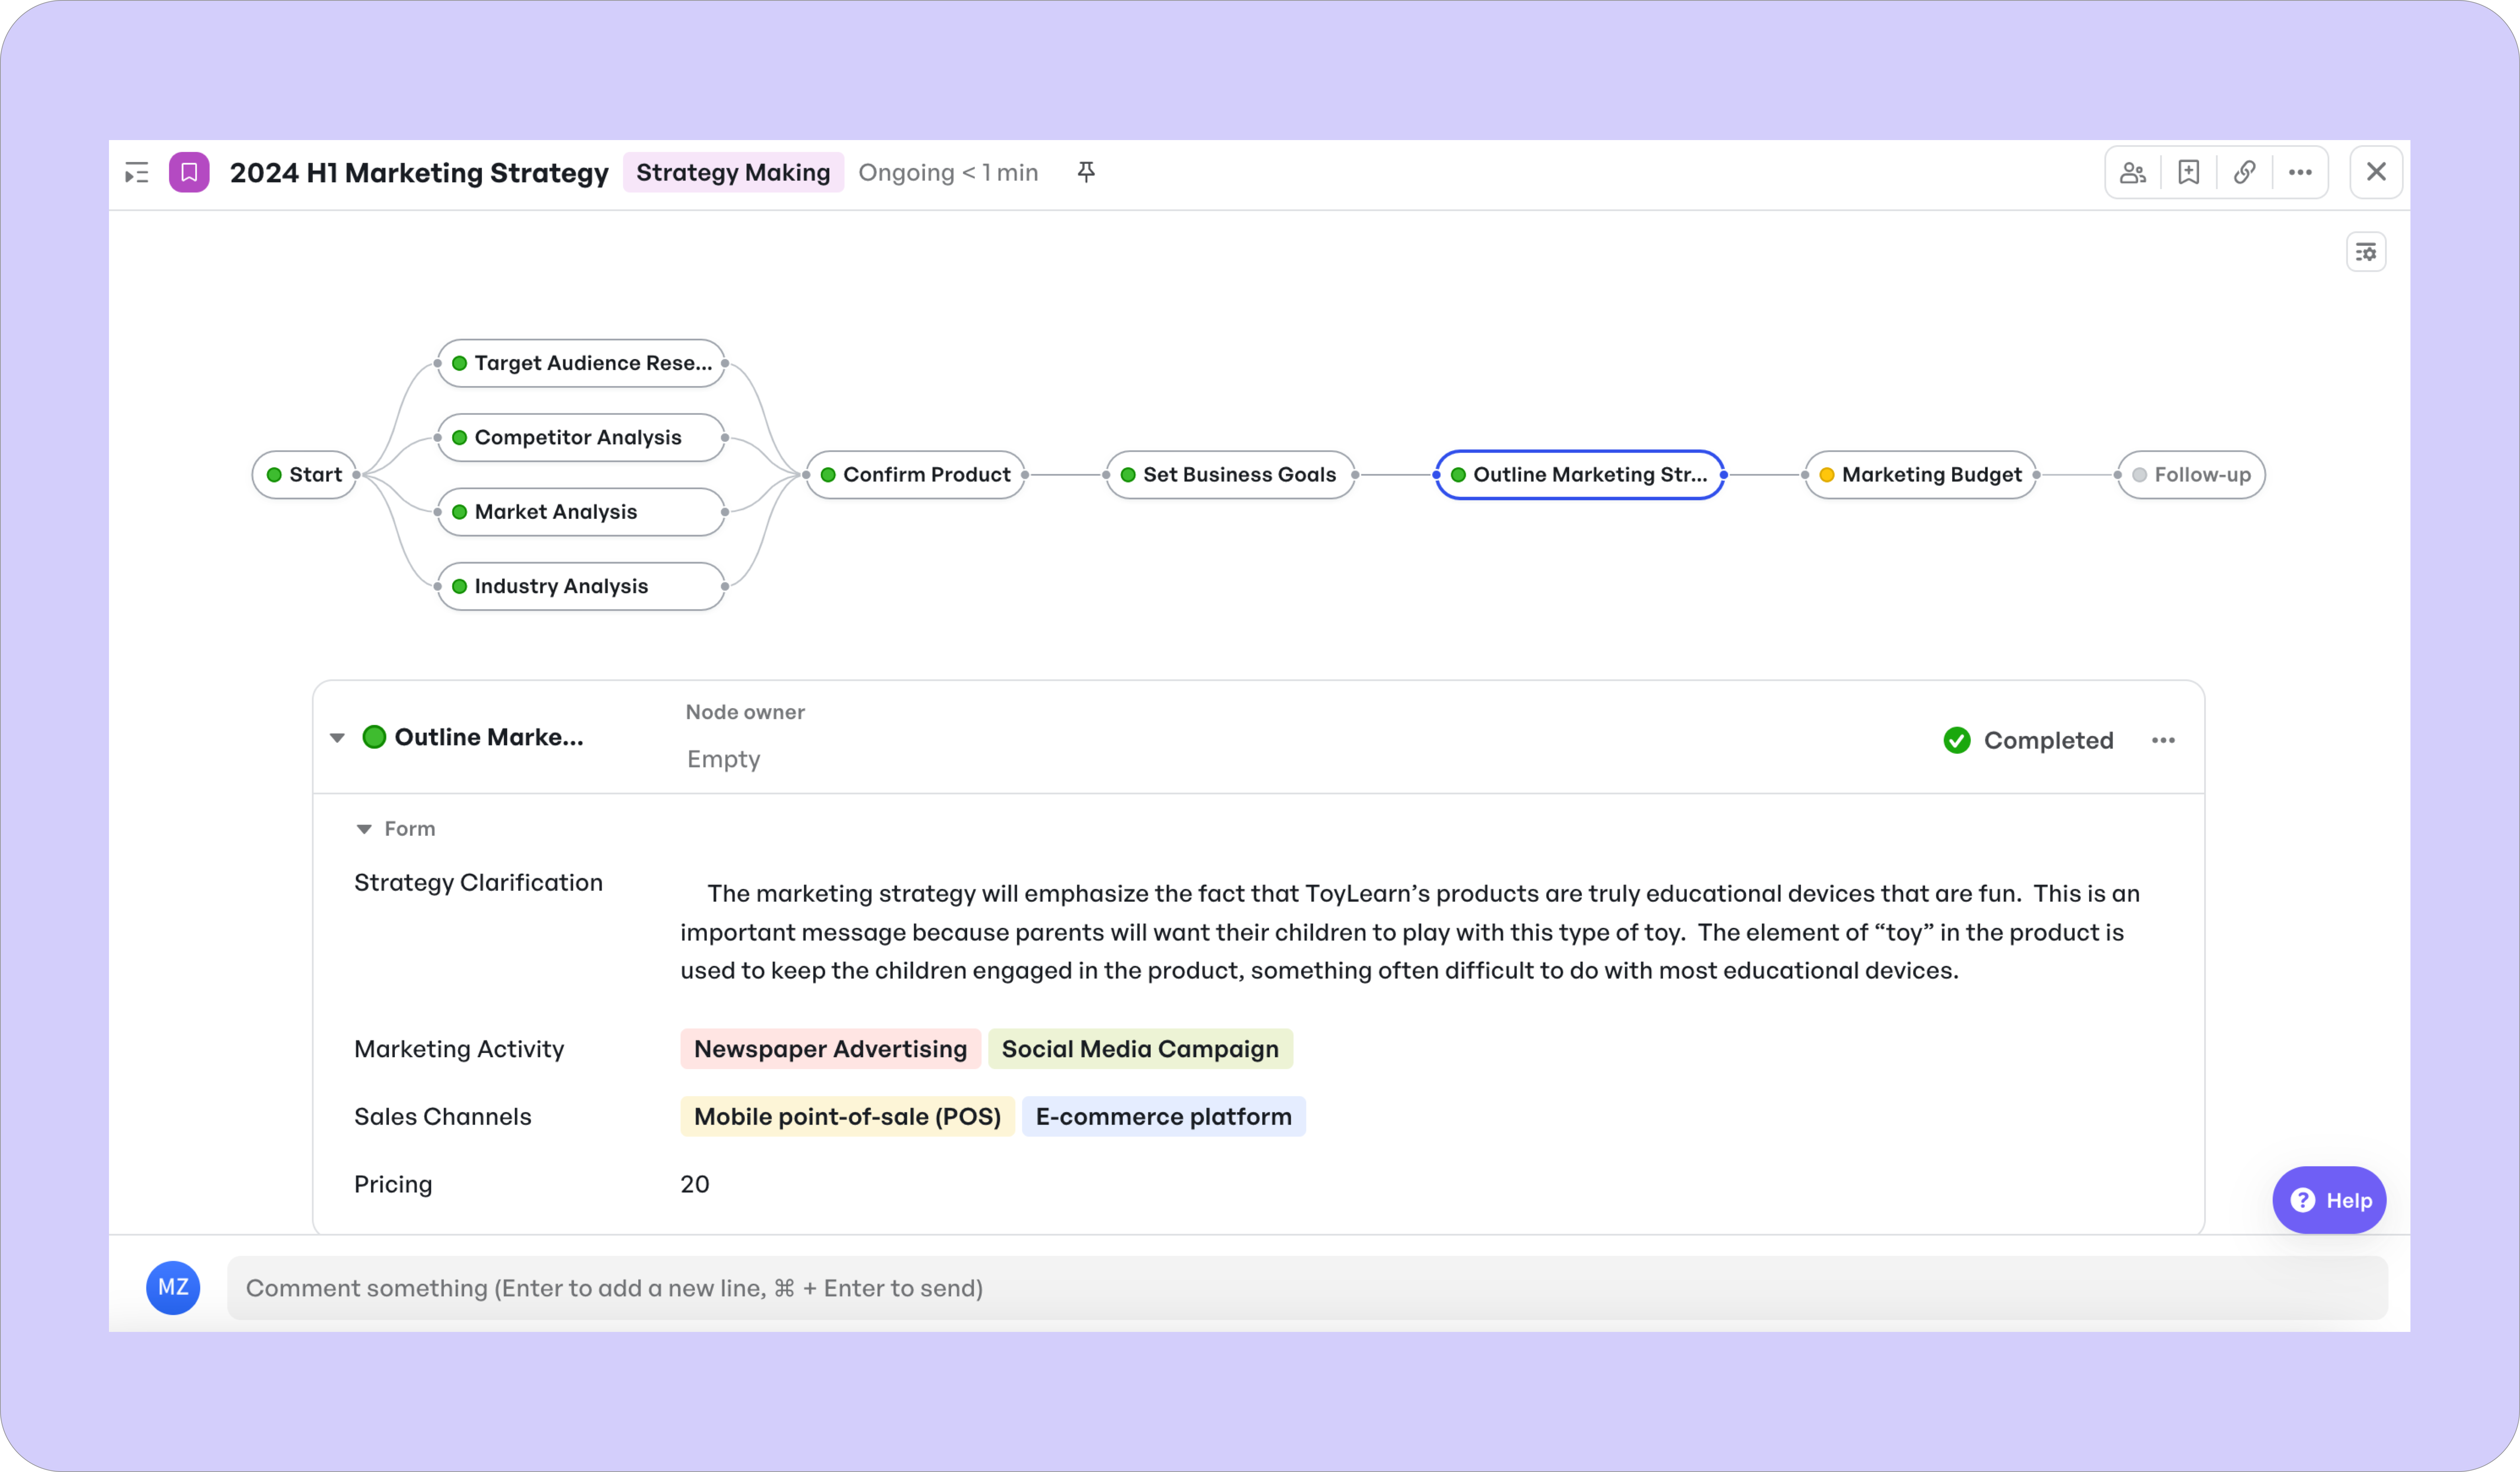
Task: Click the Outline Marke... card title
Action: (489, 737)
